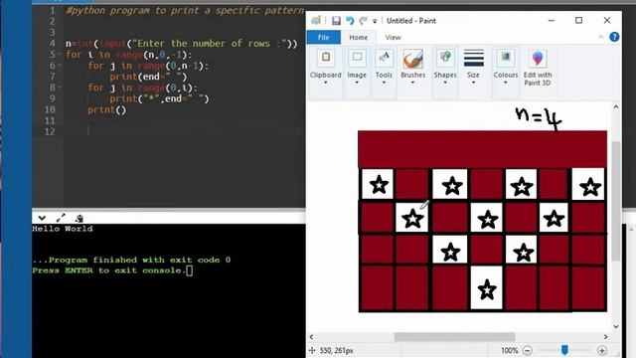
Task: Click the console expand arrows icon
Action: (x=61, y=218)
